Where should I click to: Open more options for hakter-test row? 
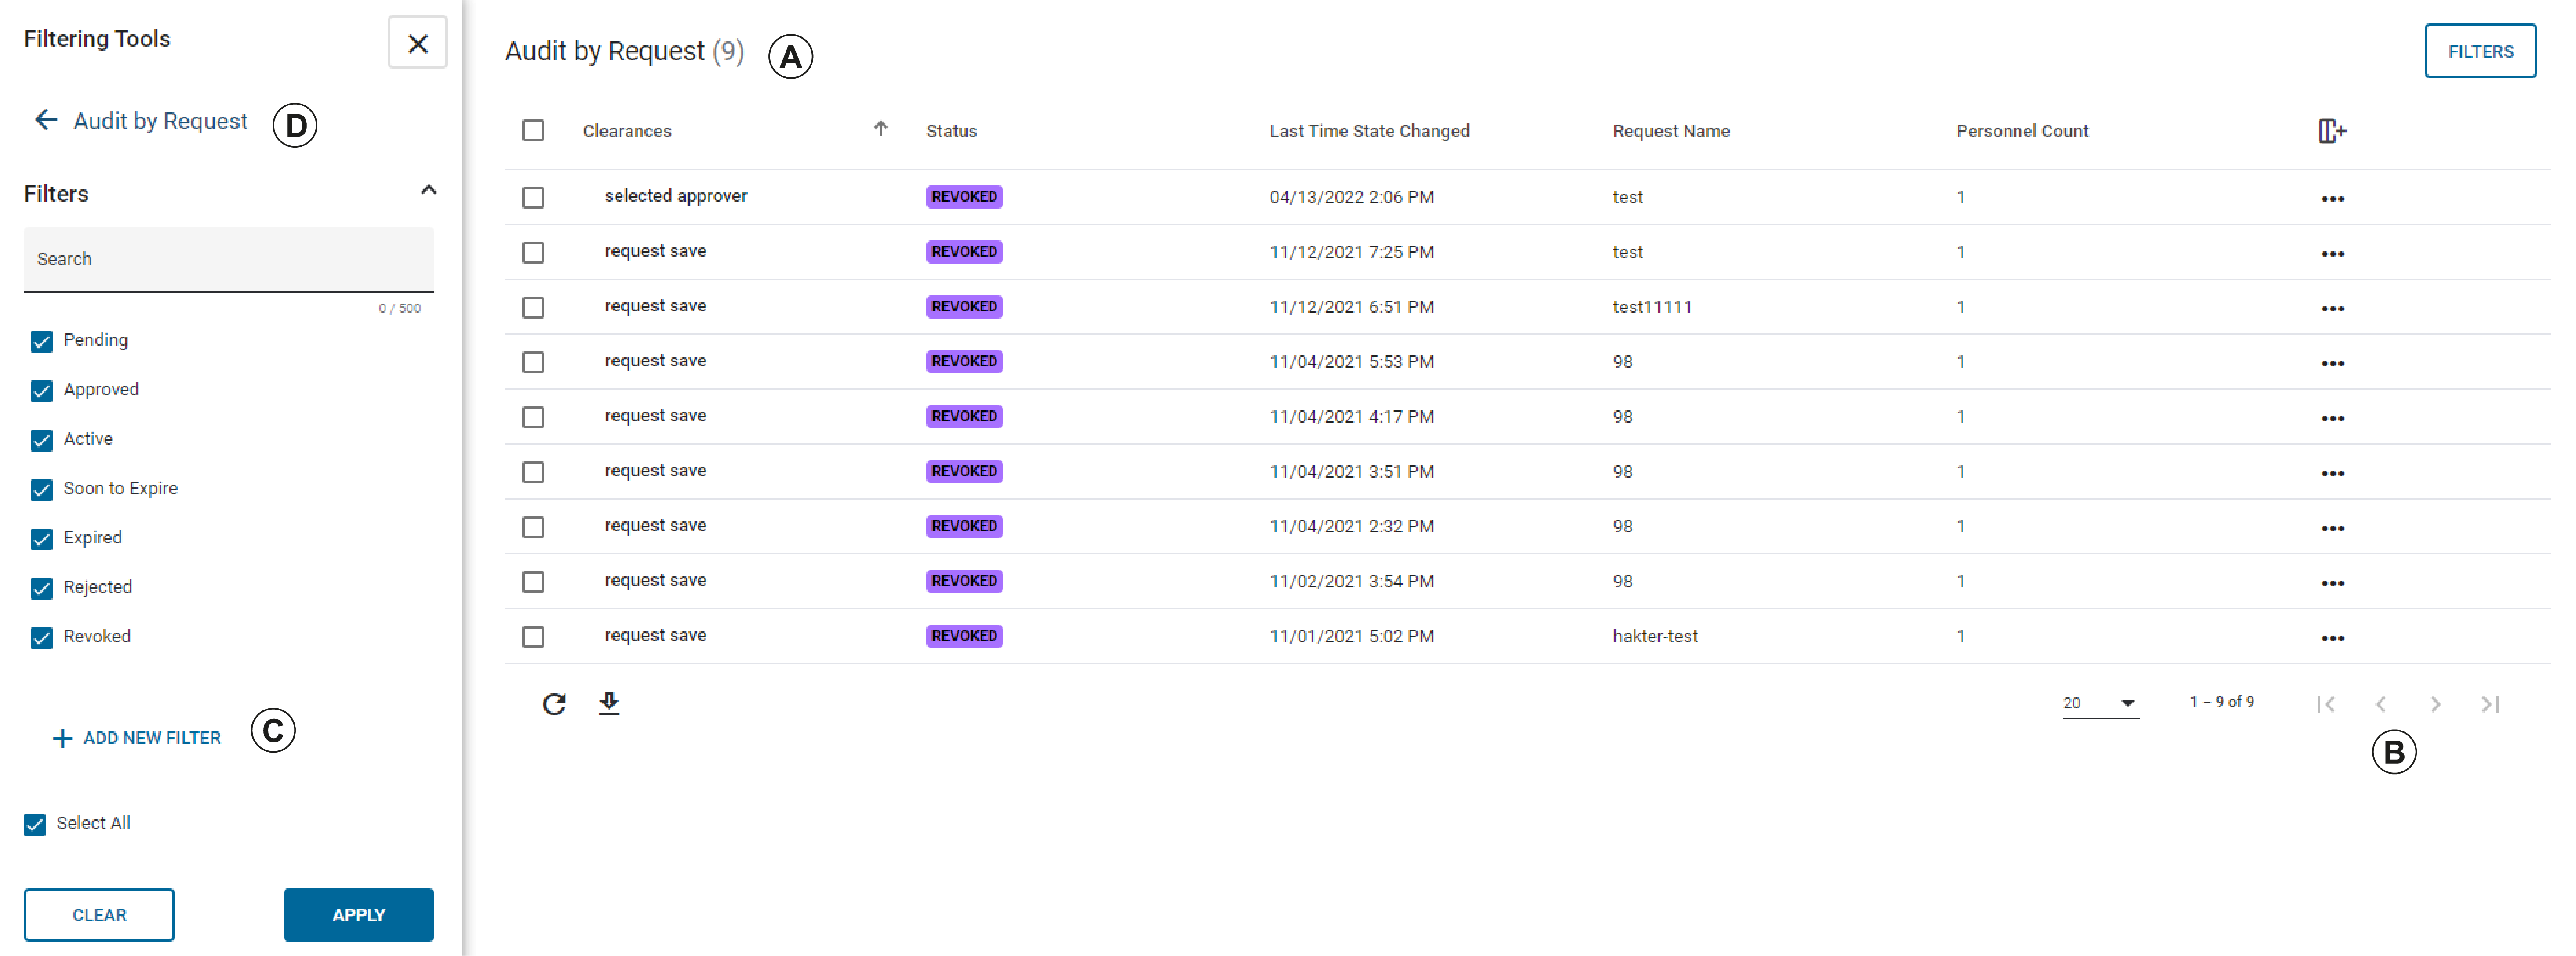point(2332,638)
